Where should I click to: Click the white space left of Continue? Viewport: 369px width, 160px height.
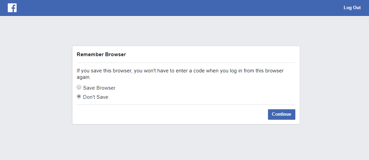[169, 114]
